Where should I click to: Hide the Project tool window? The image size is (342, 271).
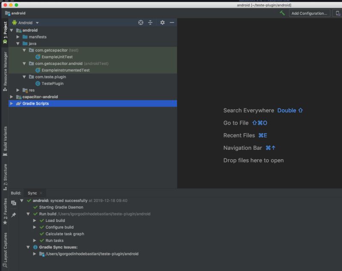(172, 23)
